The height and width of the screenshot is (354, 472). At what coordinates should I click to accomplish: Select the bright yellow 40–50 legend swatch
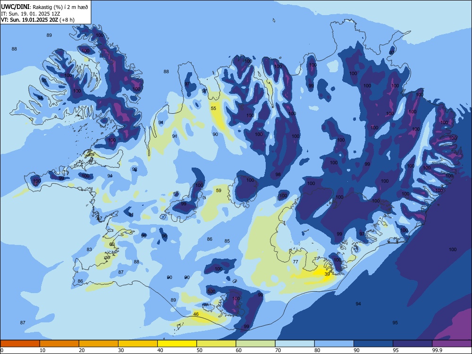(177, 344)
